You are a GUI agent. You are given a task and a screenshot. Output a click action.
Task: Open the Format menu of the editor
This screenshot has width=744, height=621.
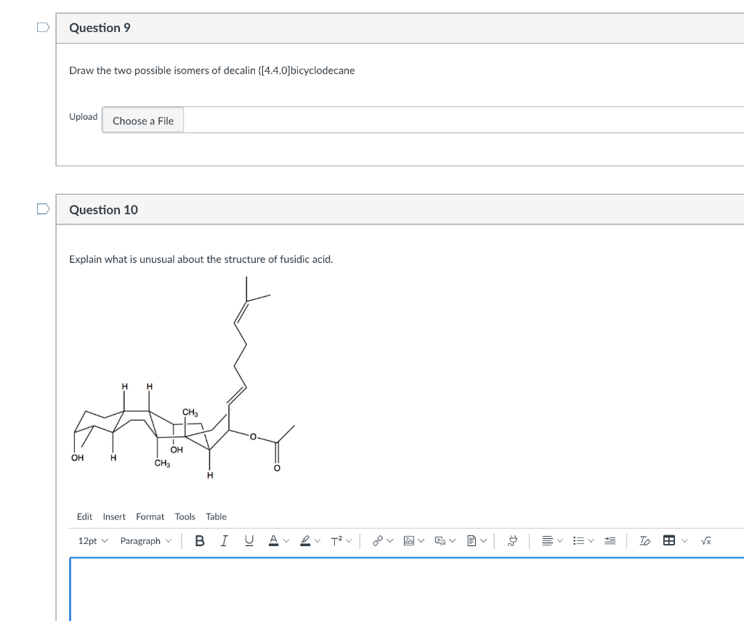[150, 516]
